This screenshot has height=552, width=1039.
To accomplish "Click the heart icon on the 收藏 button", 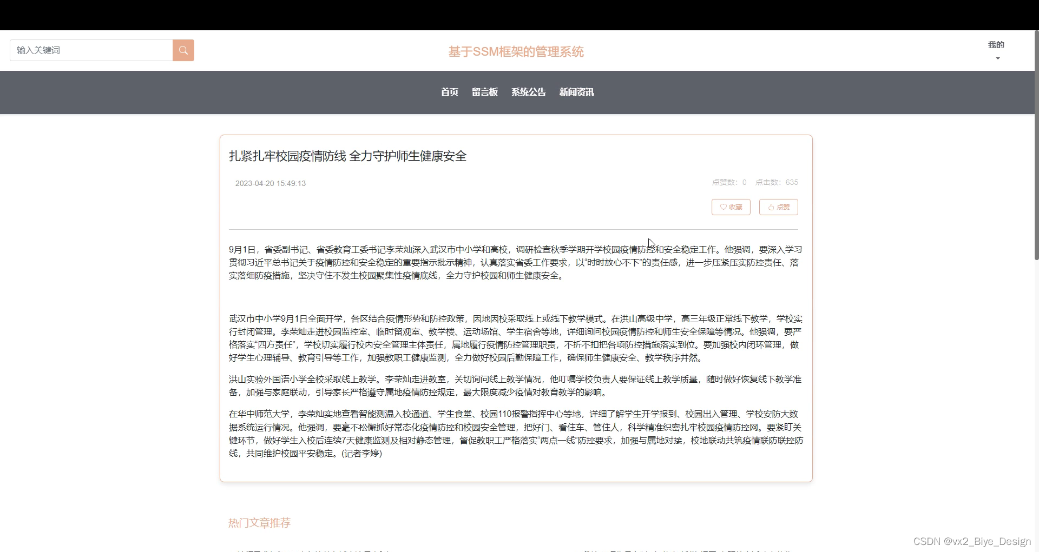I will pos(722,207).
